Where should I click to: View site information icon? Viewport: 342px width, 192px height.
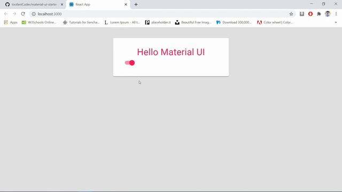coord(34,14)
